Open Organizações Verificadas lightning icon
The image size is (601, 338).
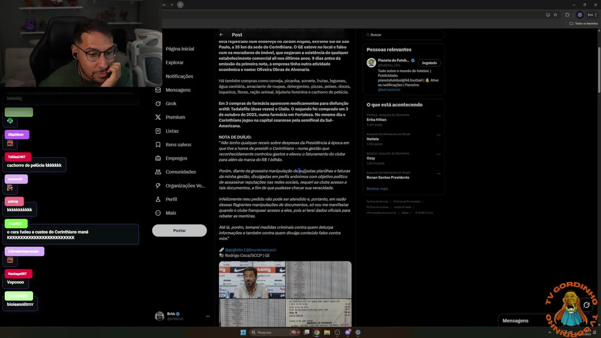(x=158, y=185)
